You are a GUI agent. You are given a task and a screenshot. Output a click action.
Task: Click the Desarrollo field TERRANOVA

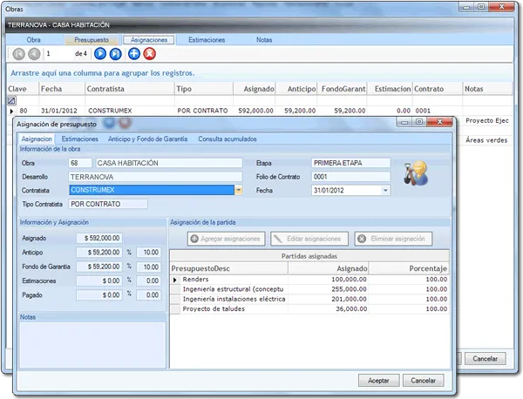pyautogui.click(x=155, y=177)
